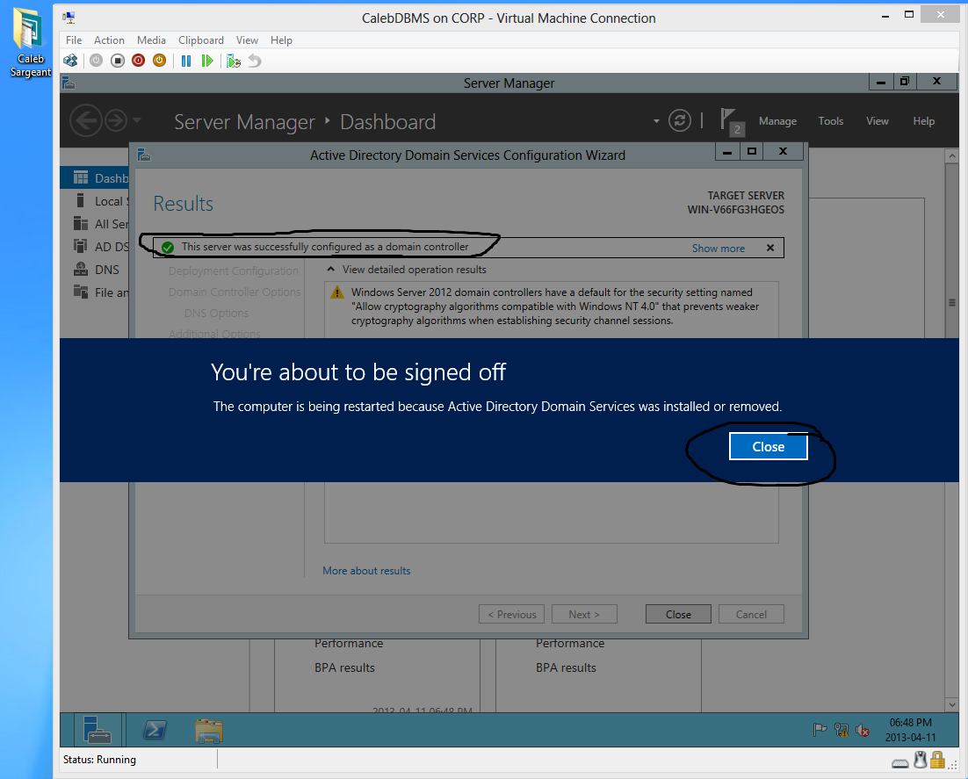Select AD DS in the sidebar
The image size is (968, 779).
95,246
